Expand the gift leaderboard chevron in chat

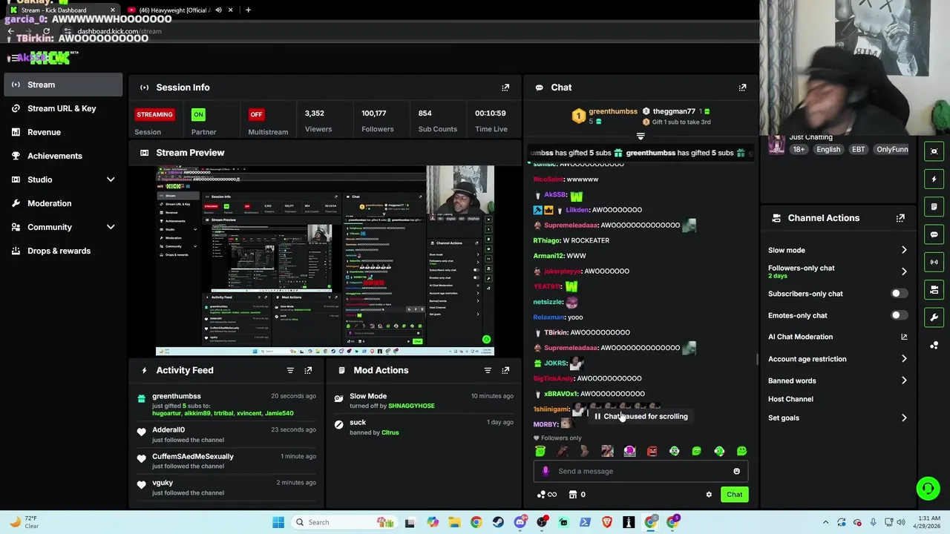[641, 136]
